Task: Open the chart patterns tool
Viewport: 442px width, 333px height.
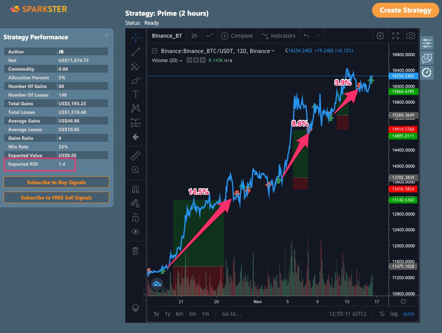Action: click(x=136, y=108)
